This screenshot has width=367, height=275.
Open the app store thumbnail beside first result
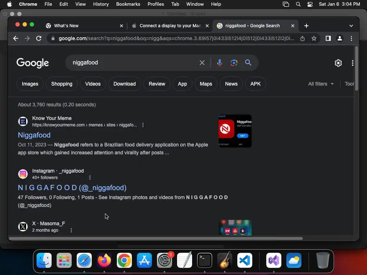235,131
